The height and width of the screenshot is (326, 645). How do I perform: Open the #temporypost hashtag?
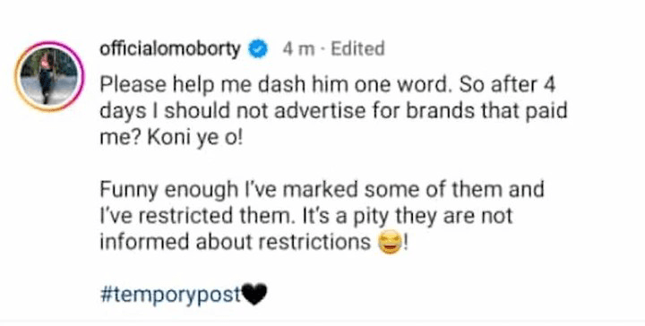click(x=170, y=296)
